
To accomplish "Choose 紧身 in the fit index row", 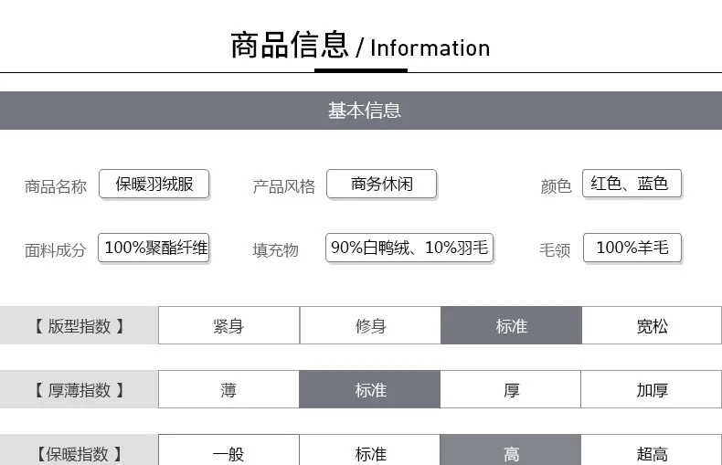I will click(x=228, y=325).
